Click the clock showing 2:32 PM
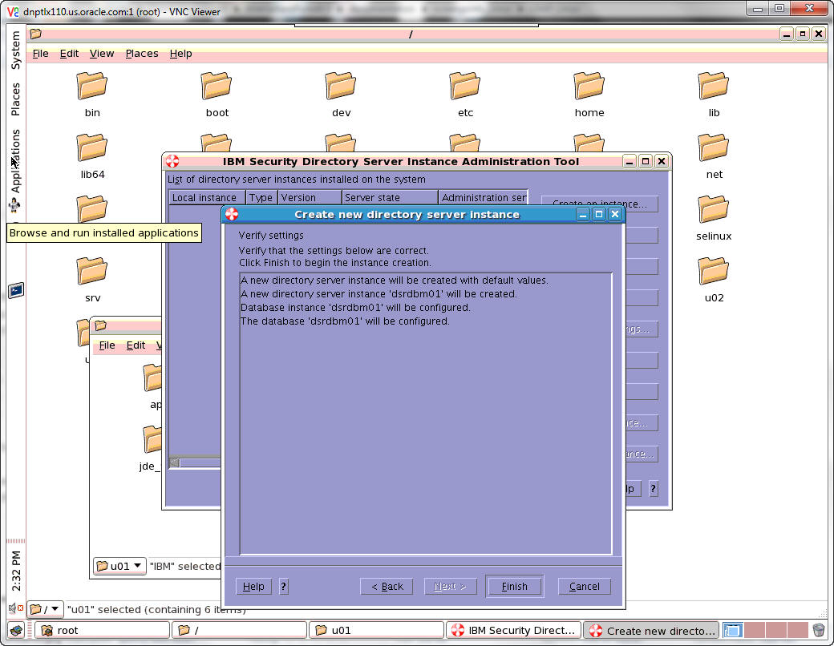Viewport: 834px width, 646px height. (16, 571)
